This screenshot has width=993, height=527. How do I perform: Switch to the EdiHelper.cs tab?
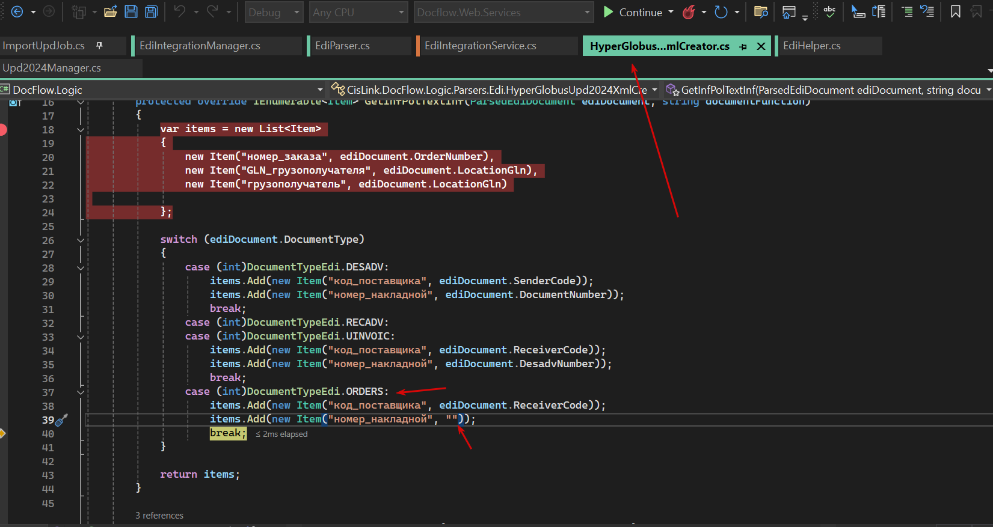pos(812,46)
